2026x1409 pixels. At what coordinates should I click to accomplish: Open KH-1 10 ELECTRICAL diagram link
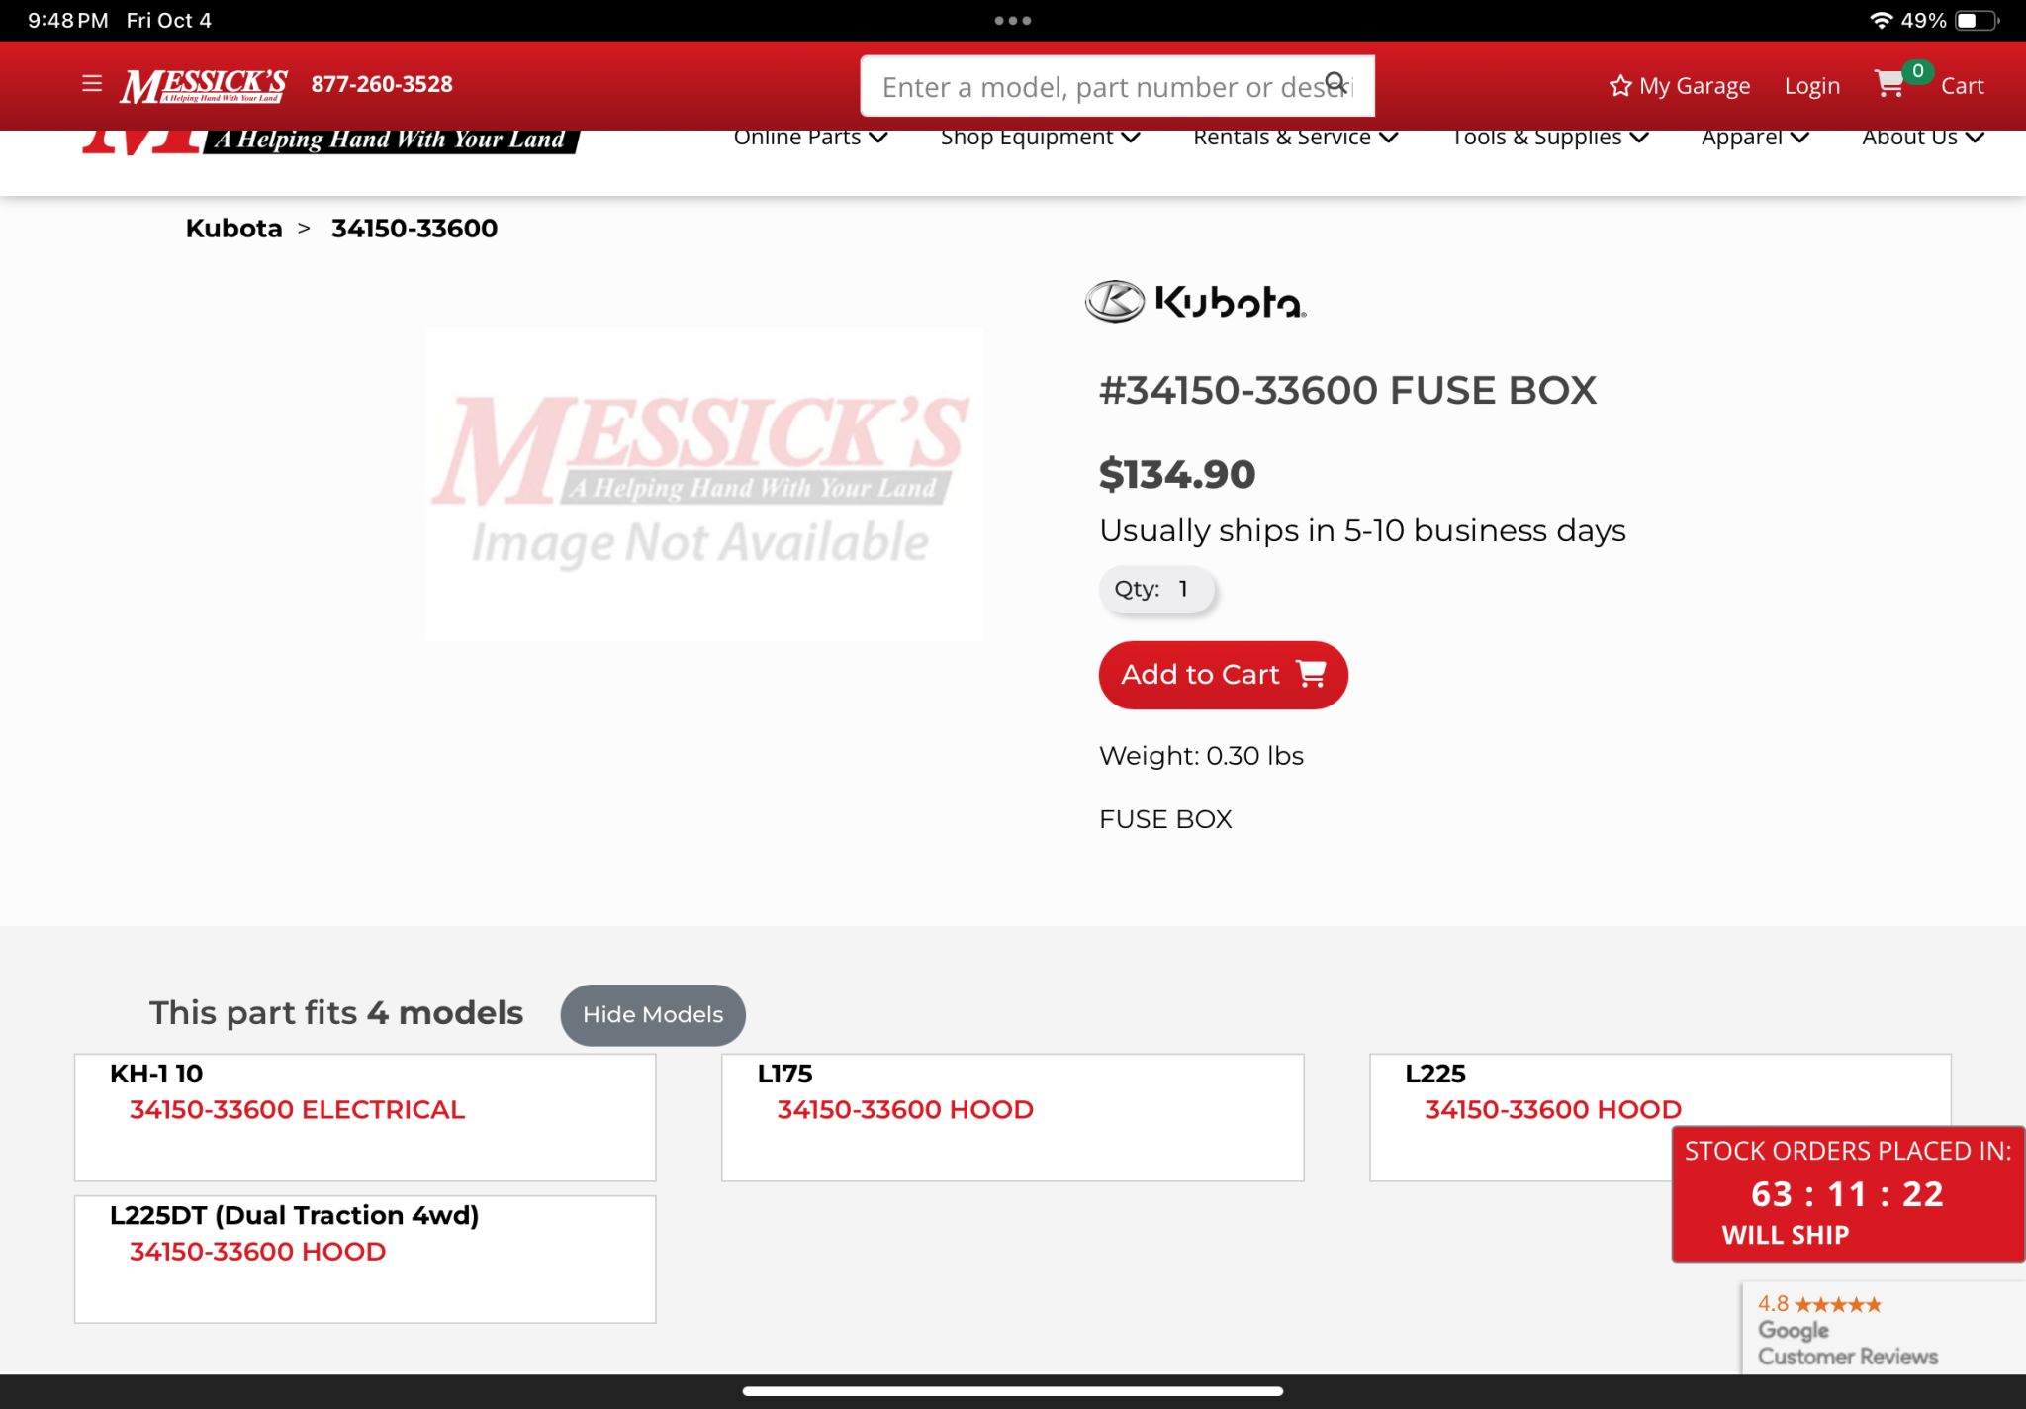297,1110
